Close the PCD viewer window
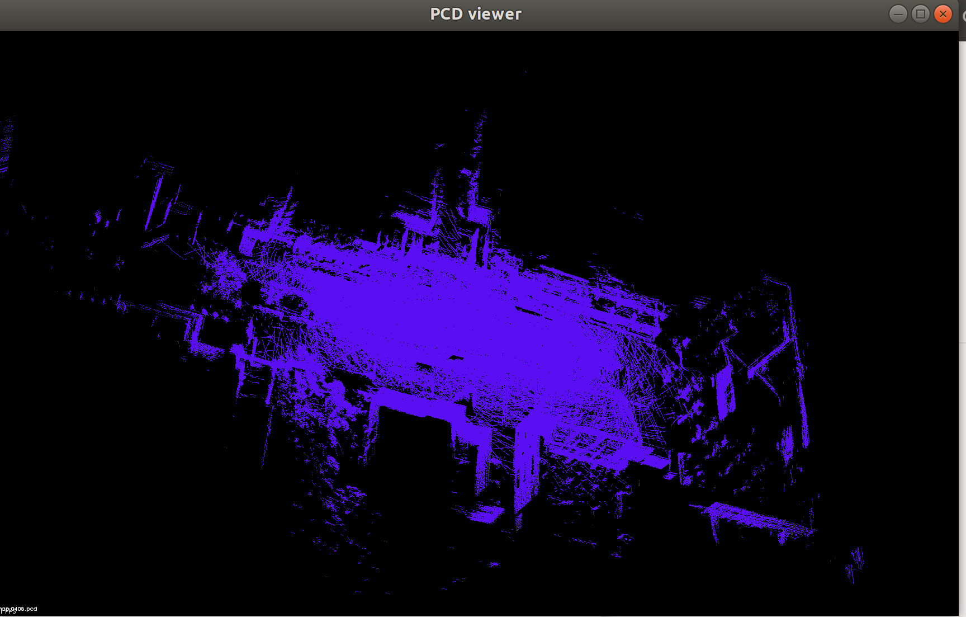Screen dimensions: 966x617 click(943, 14)
